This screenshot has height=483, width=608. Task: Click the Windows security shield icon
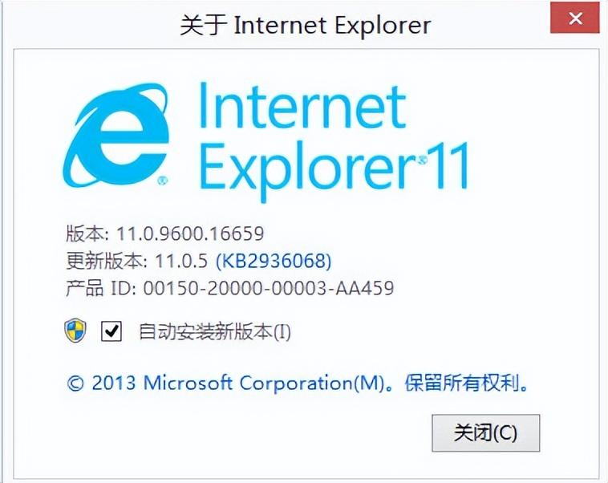75,331
